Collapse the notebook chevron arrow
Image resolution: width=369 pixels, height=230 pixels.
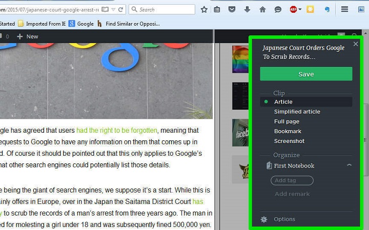[x=349, y=165]
